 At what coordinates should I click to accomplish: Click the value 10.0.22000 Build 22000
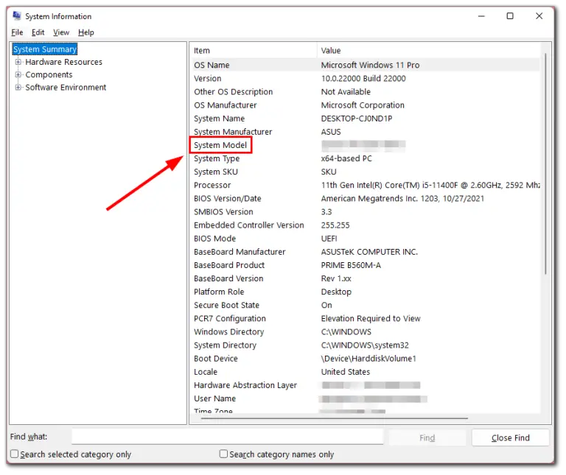(x=363, y=78)
